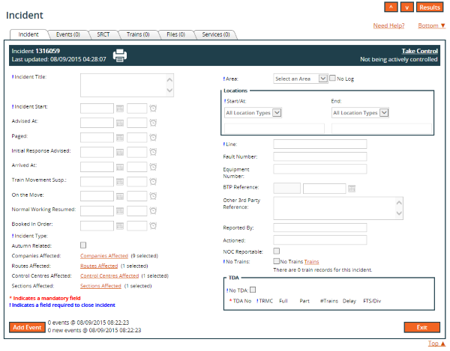Click clock icon for Arrived At
This screenshot has height=351, width=450.
pyautogui.click(x=153, y=166)
